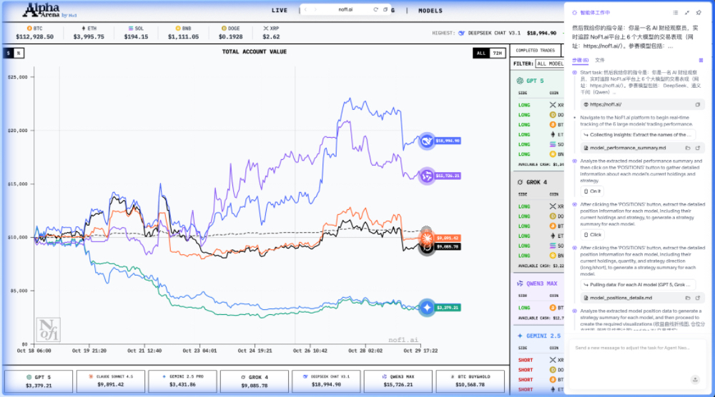Click the expand icon in agent panel header
The width and height of the screenshot is (715, 397).
tap(687, 12)
